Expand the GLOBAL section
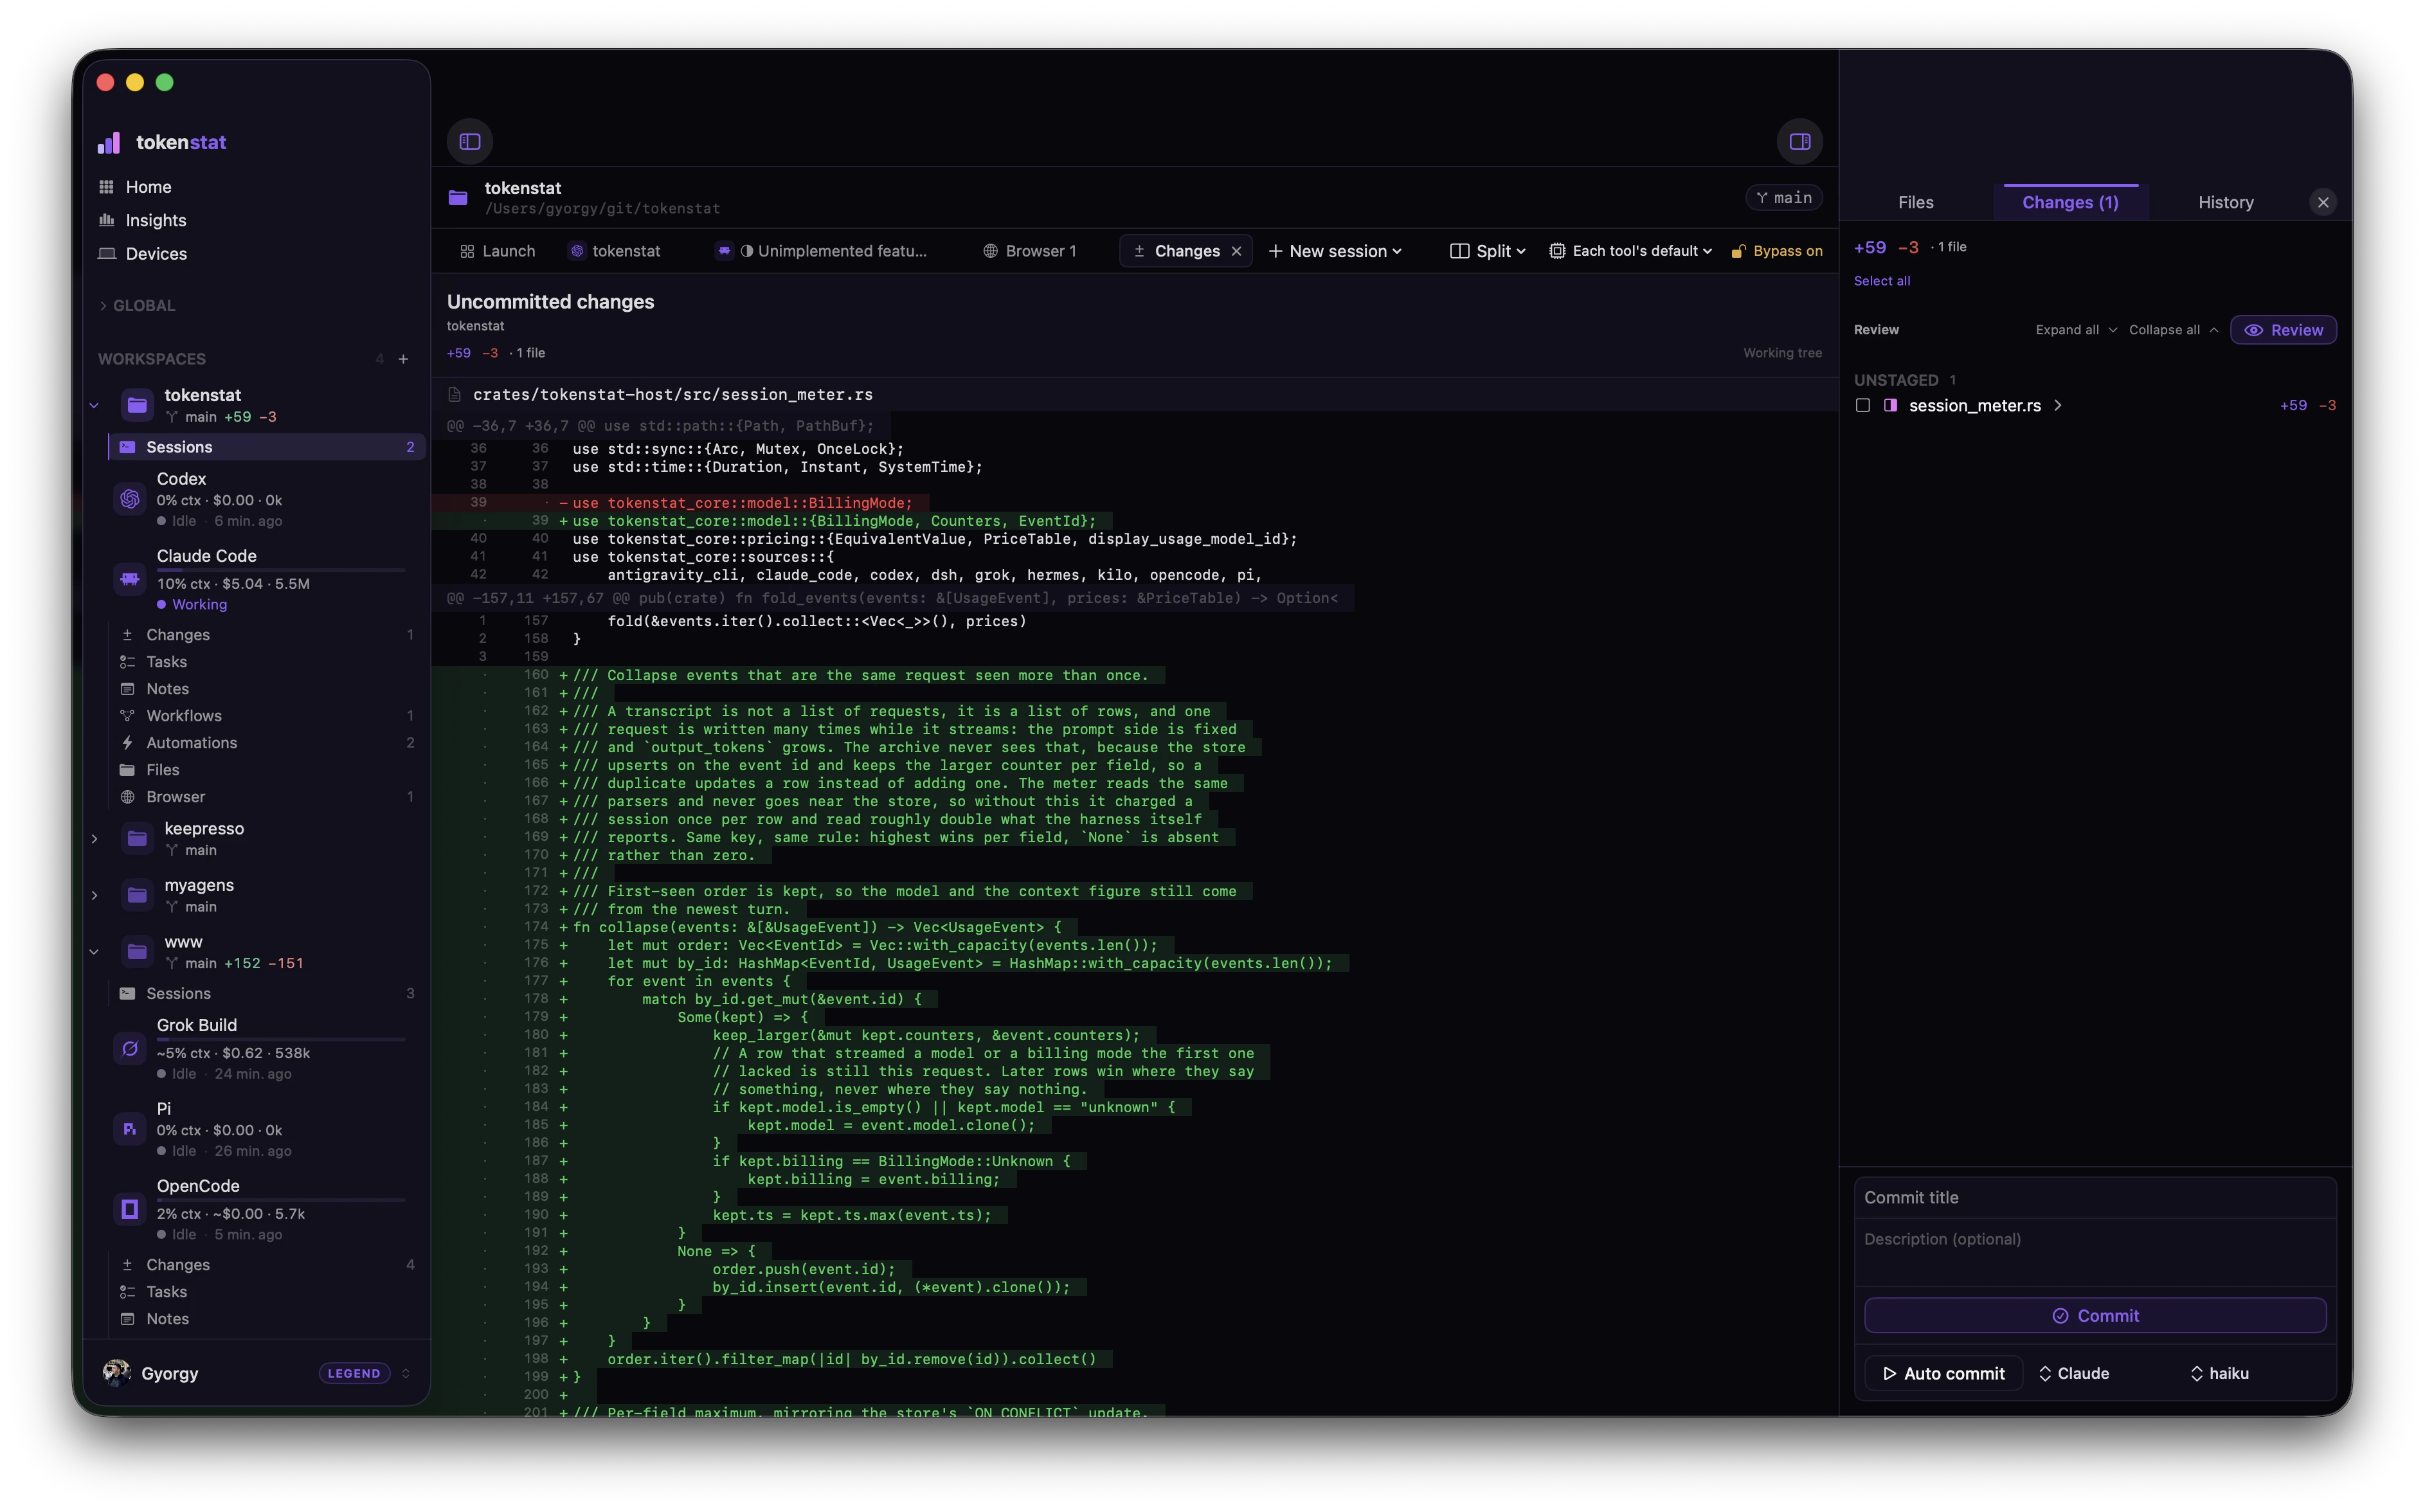Image resolution: width=2425 pixels, height=1512 pixels. [x=137, y=306]
